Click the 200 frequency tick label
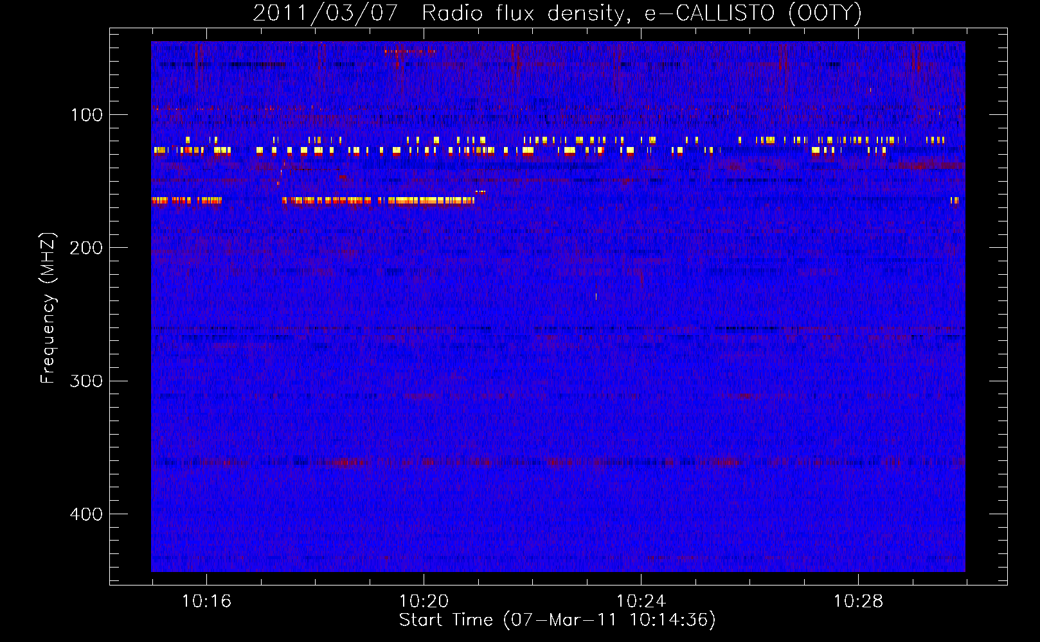The width and height of the screenshot is (1040, 642). tap(86, 248)
